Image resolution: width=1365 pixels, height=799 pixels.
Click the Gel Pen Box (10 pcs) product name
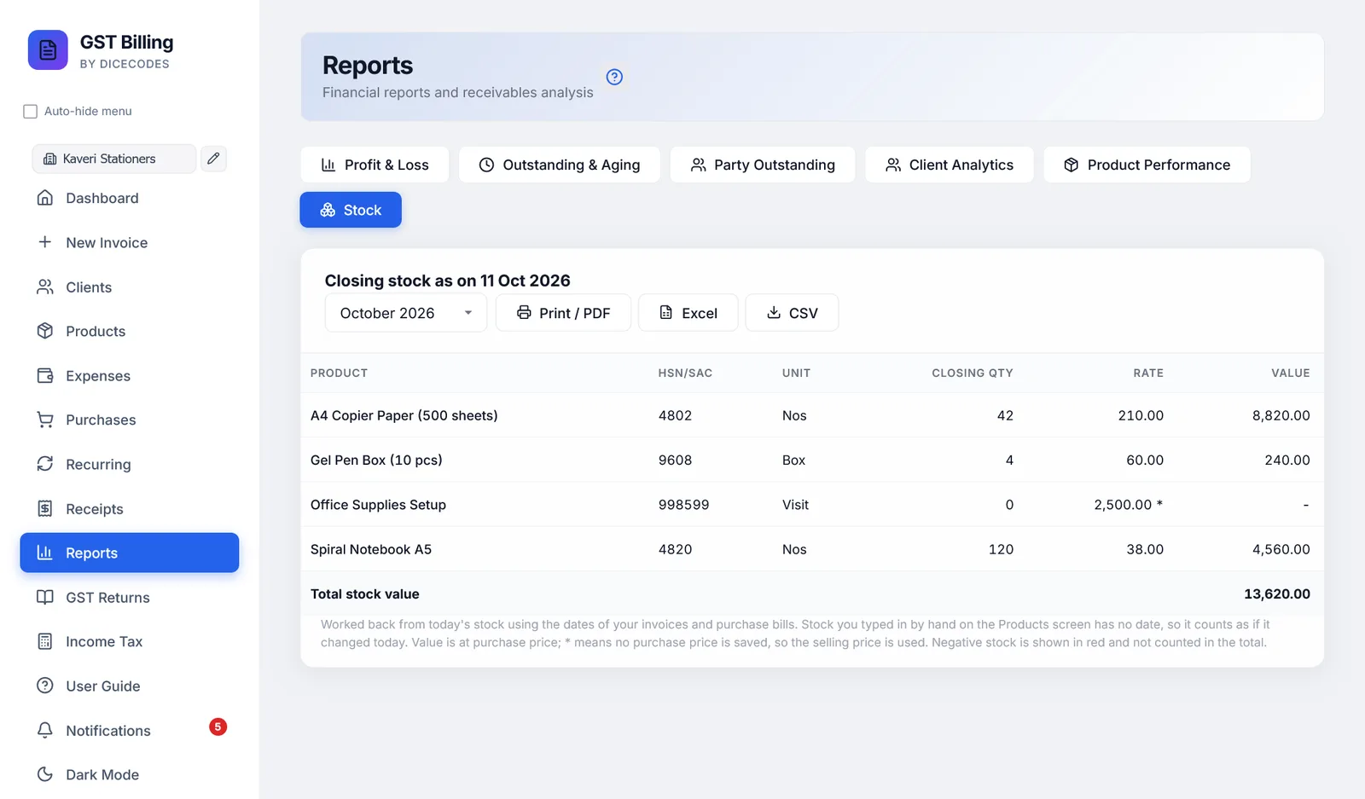[376, 460]
